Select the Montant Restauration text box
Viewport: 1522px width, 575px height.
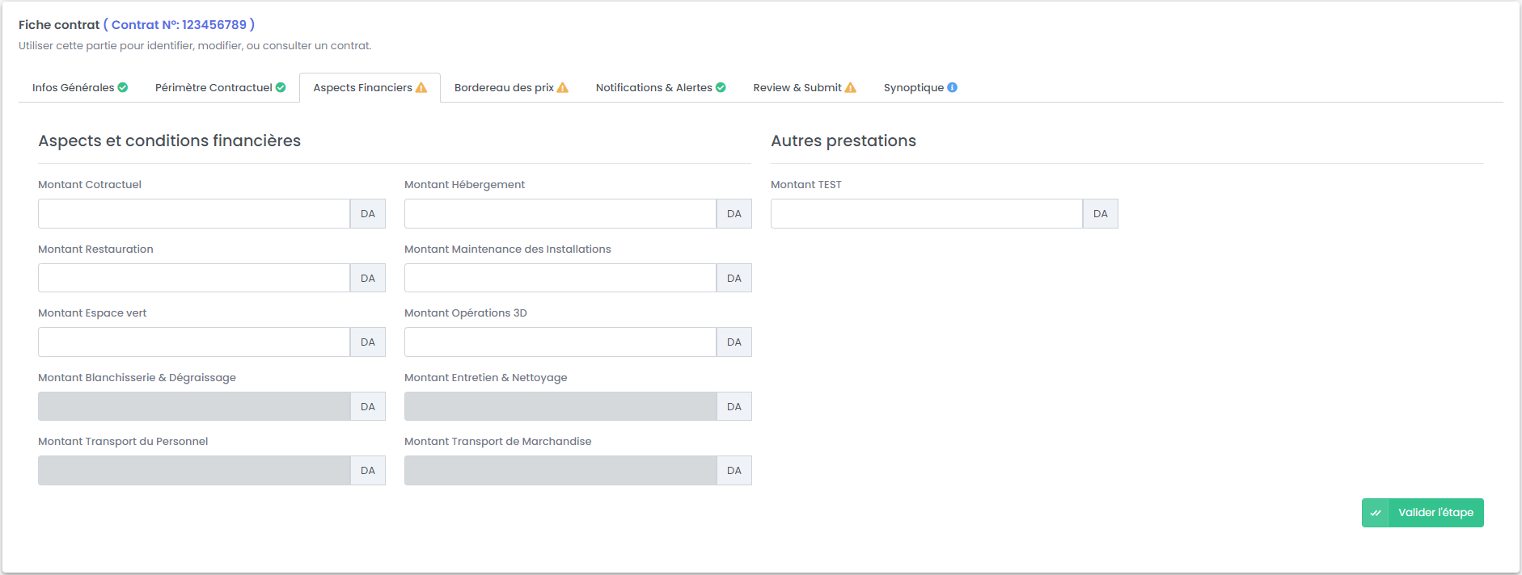click(194, 278)
